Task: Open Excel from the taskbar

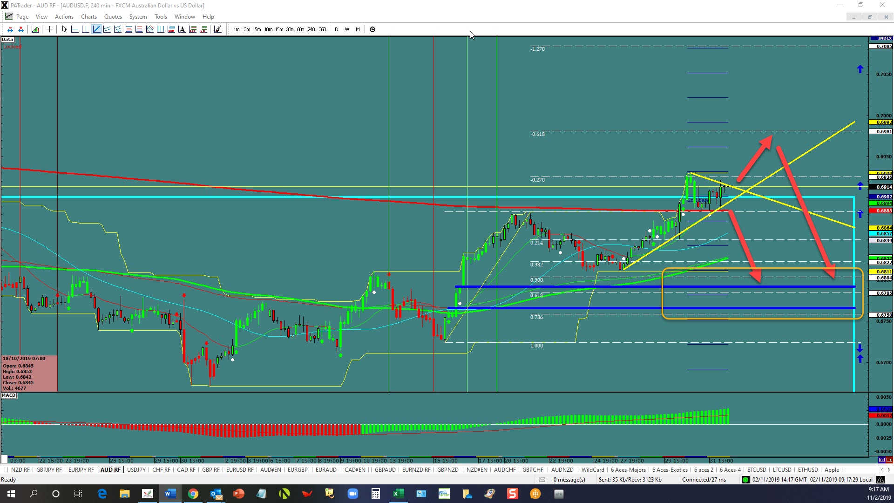Action: [398, 494]
